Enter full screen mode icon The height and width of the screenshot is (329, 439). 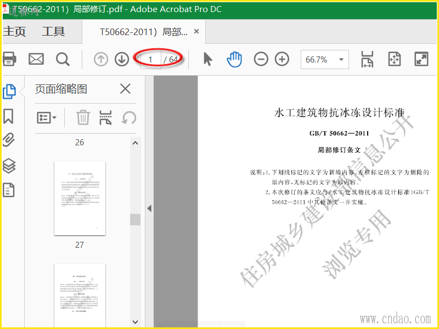point(421,59)
